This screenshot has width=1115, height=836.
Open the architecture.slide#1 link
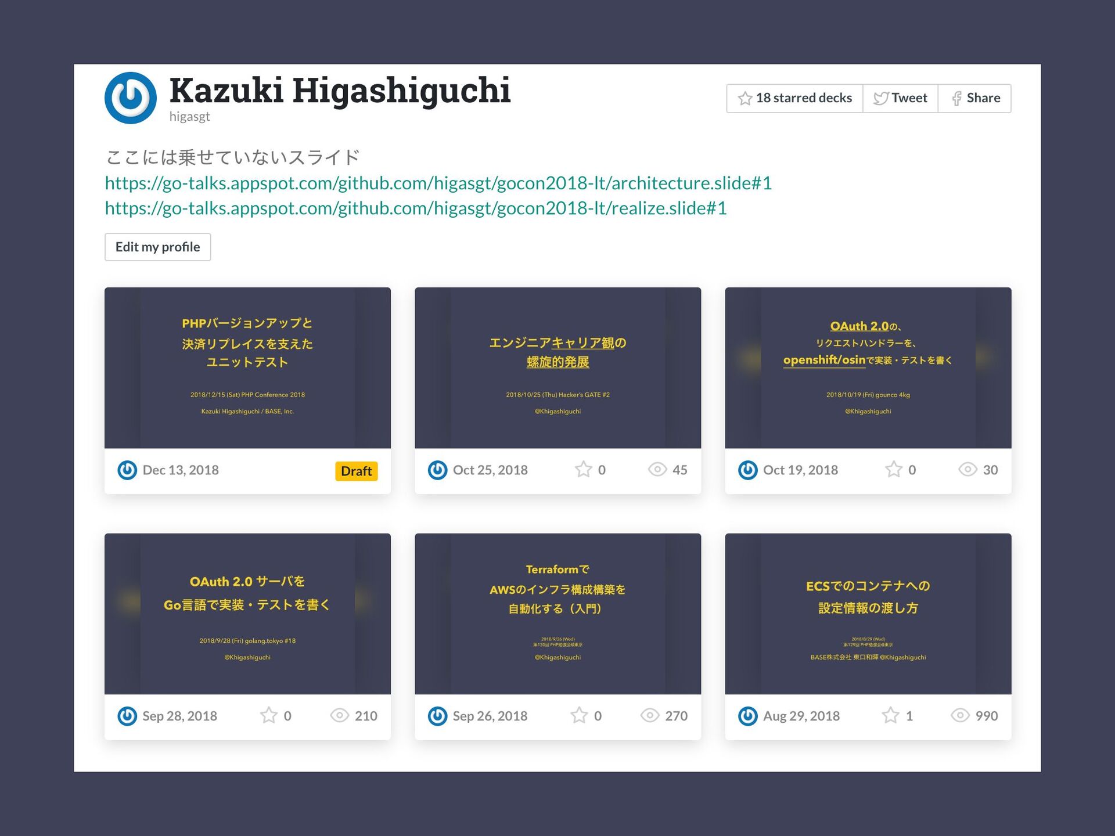(438, 183)
